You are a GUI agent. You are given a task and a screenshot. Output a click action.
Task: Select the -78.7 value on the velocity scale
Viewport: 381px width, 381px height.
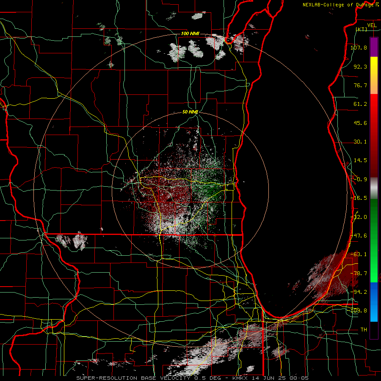[359, 273]
